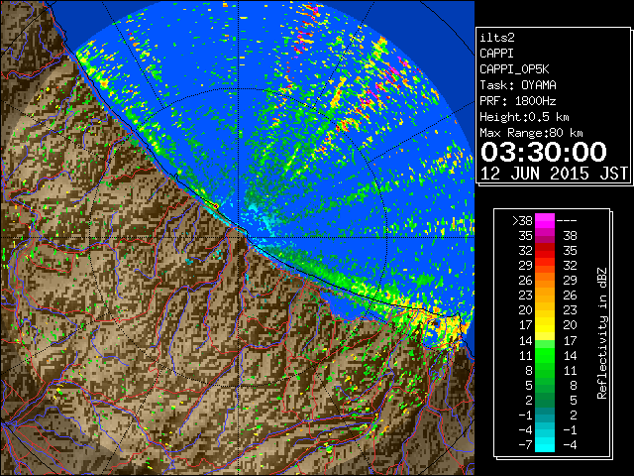Select the "Height:0.5 km" entry
634x476 pixels.
coord(524,117)
